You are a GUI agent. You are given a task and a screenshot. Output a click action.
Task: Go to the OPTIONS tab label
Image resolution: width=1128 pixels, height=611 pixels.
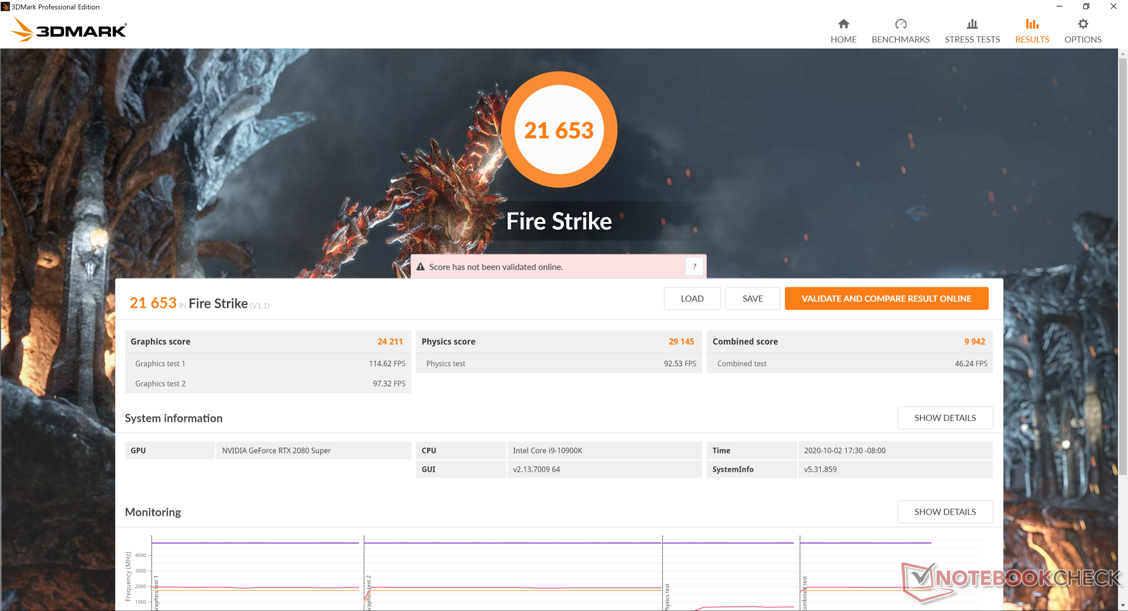[1083, 39]
